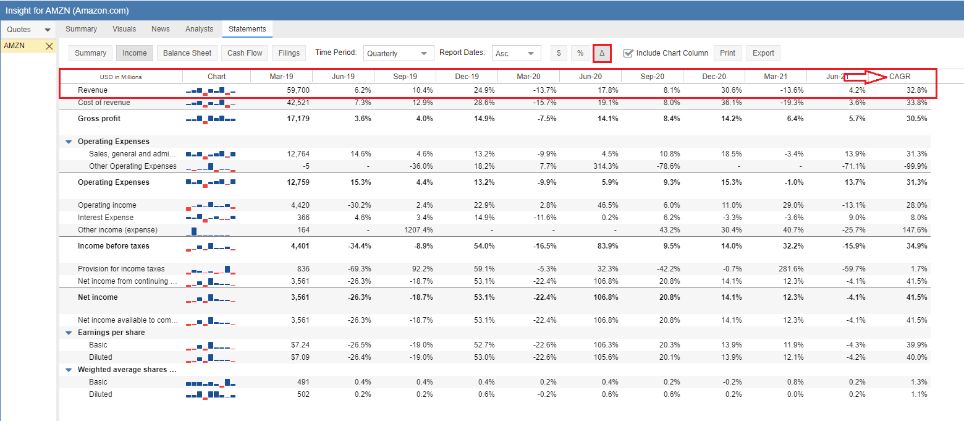Click the Summary button beside Income
The image size is (964, 421).
(90, 53)
